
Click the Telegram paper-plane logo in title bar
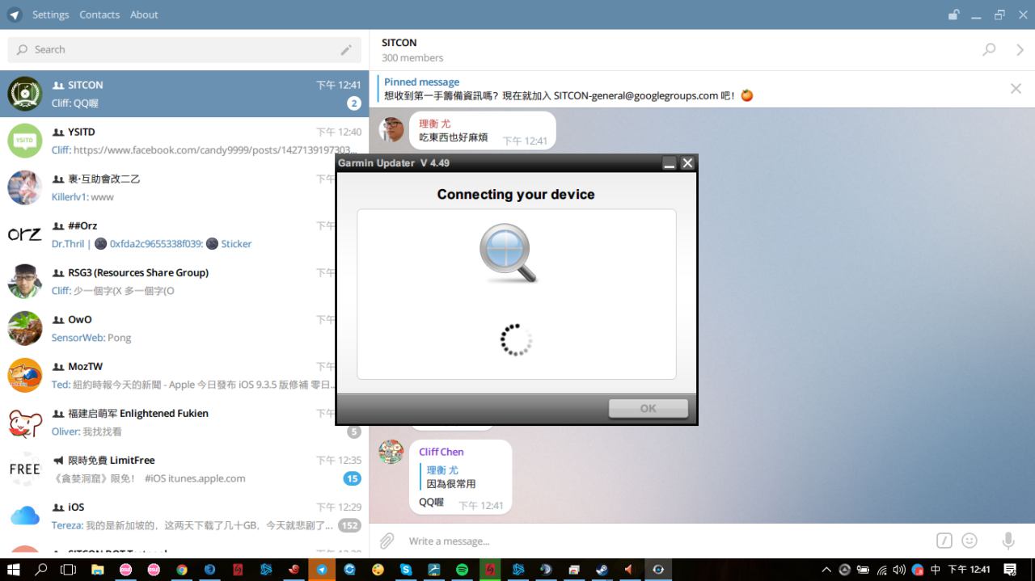point(15,15)
